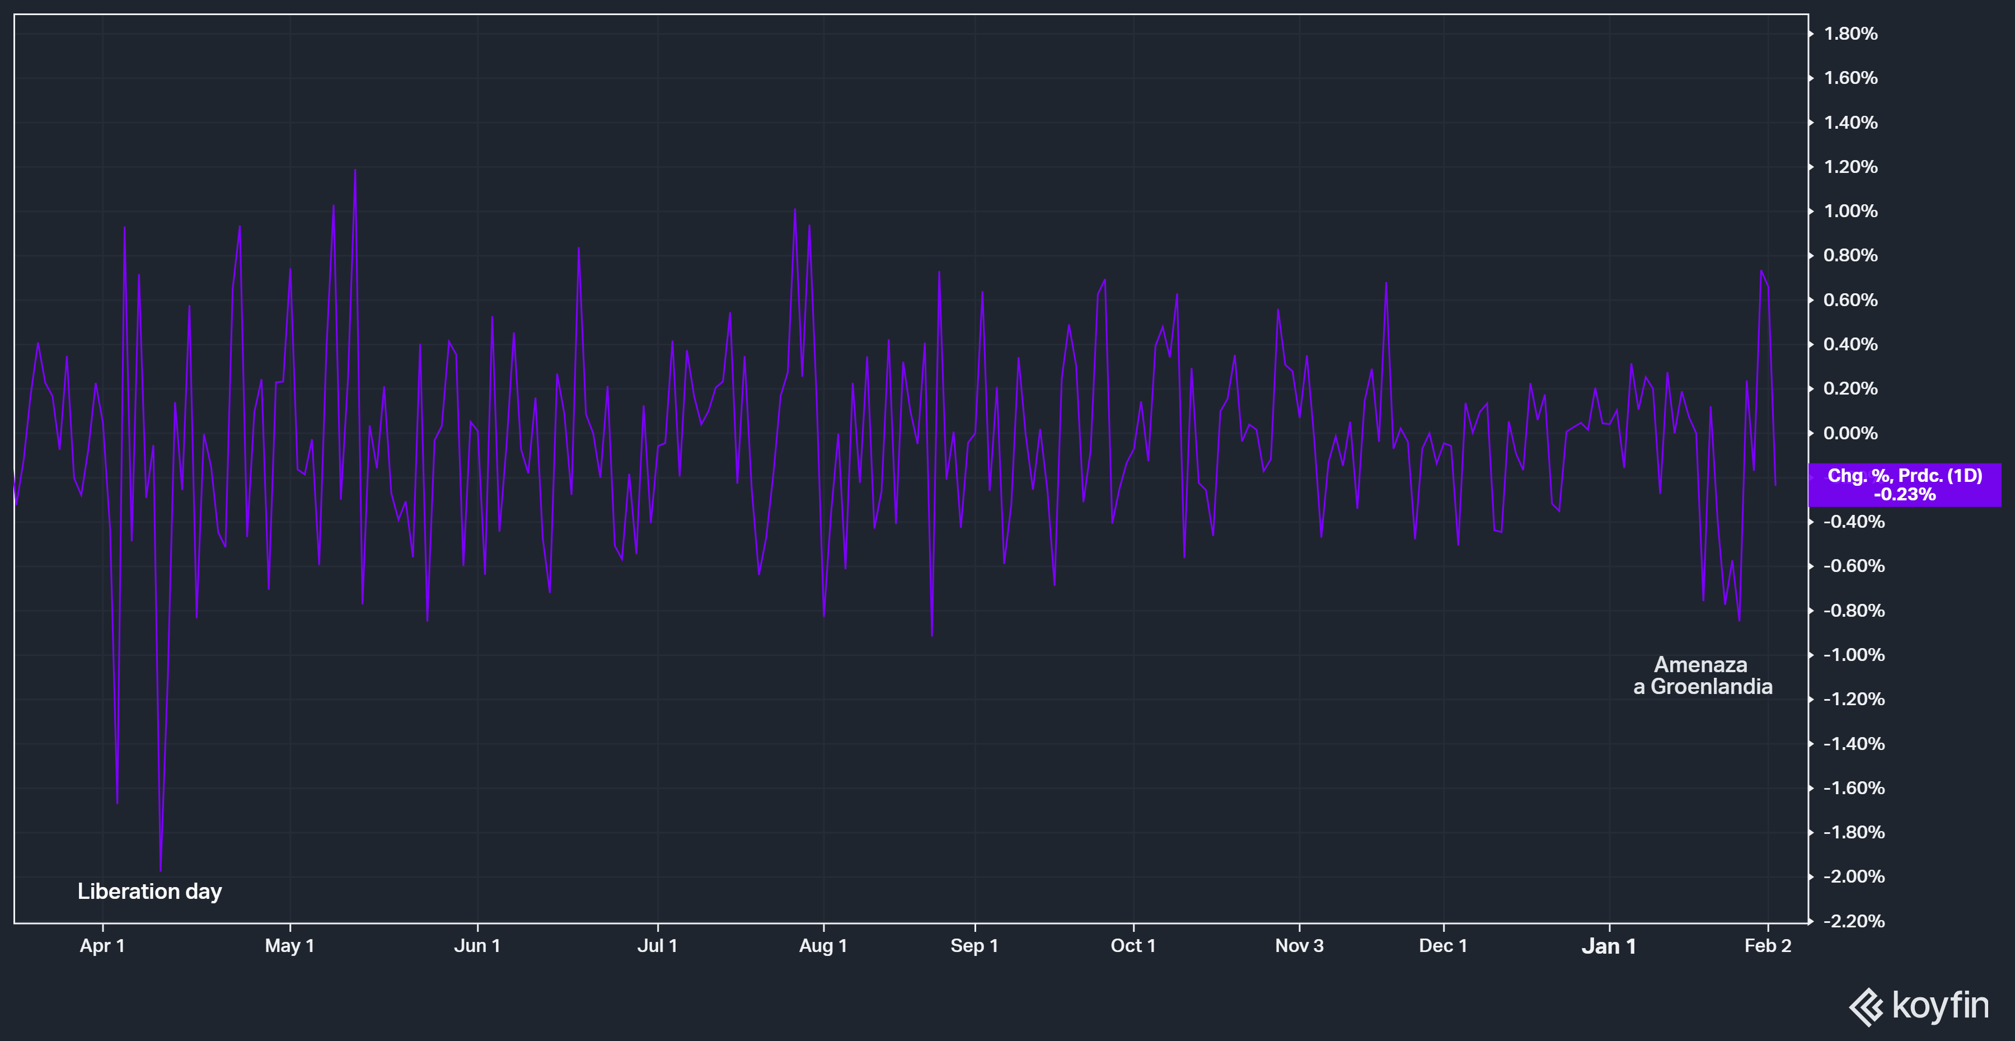Click the 0.00% y-axis label

[1850, 433]
